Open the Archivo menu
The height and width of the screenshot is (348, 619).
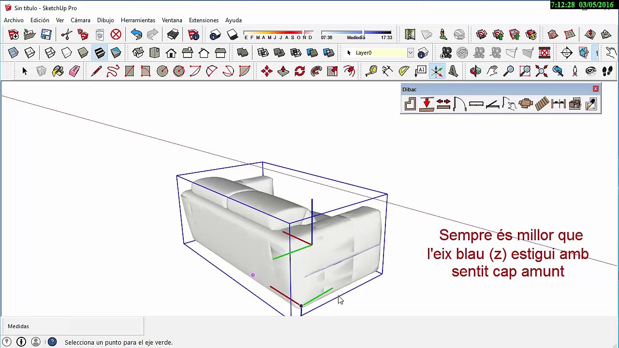pos(14,20)
